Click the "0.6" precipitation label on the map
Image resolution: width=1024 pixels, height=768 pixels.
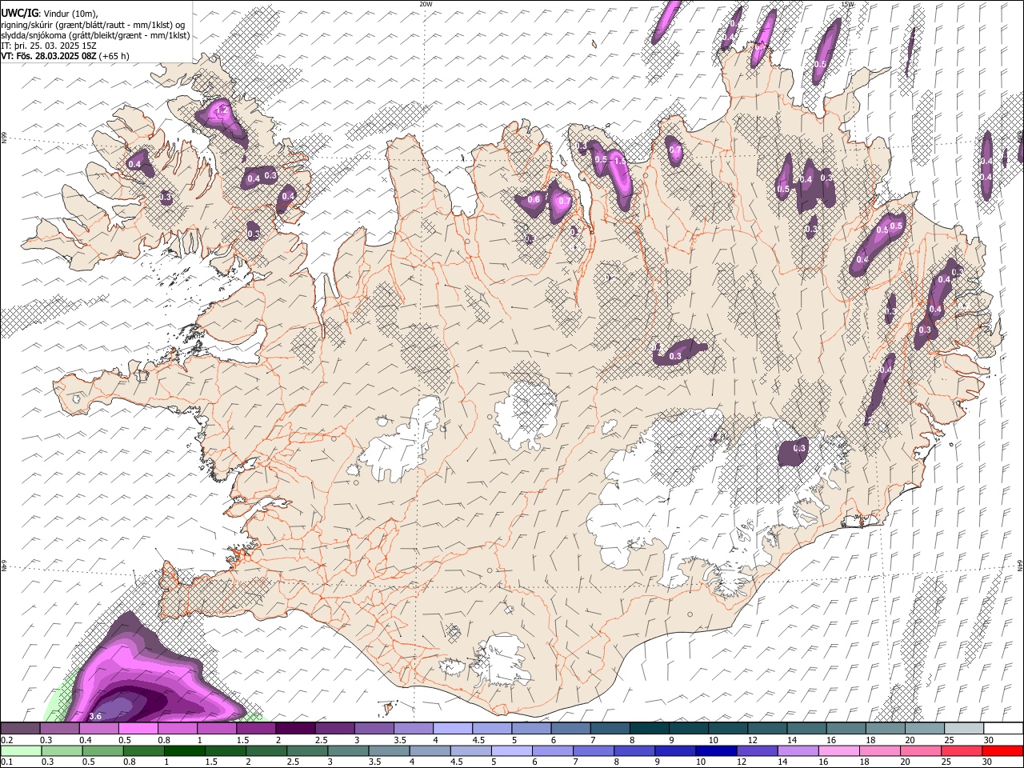(534, 199)
